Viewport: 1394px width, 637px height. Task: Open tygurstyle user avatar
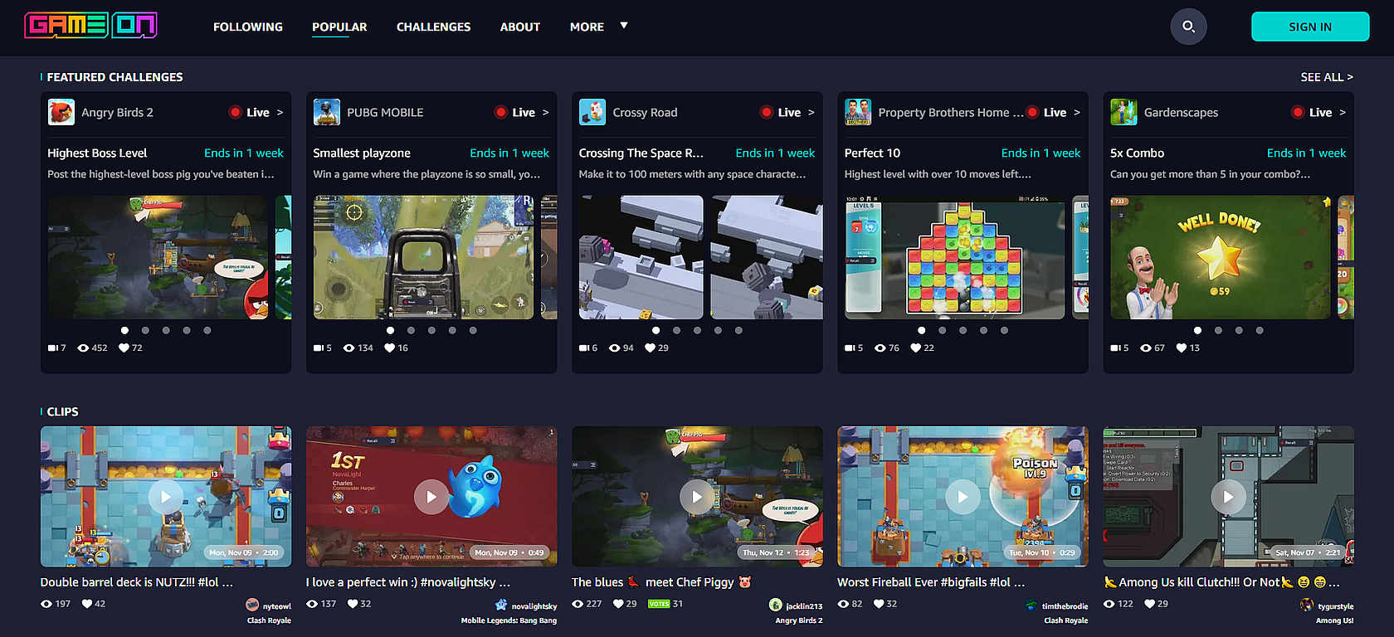tap(1307, 605)
